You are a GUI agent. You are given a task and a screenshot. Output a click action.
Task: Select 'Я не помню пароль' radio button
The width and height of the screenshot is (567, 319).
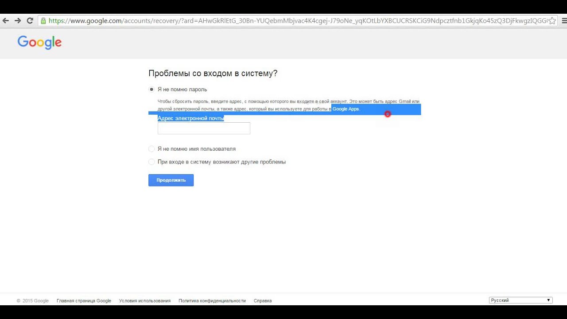point(151,89)
